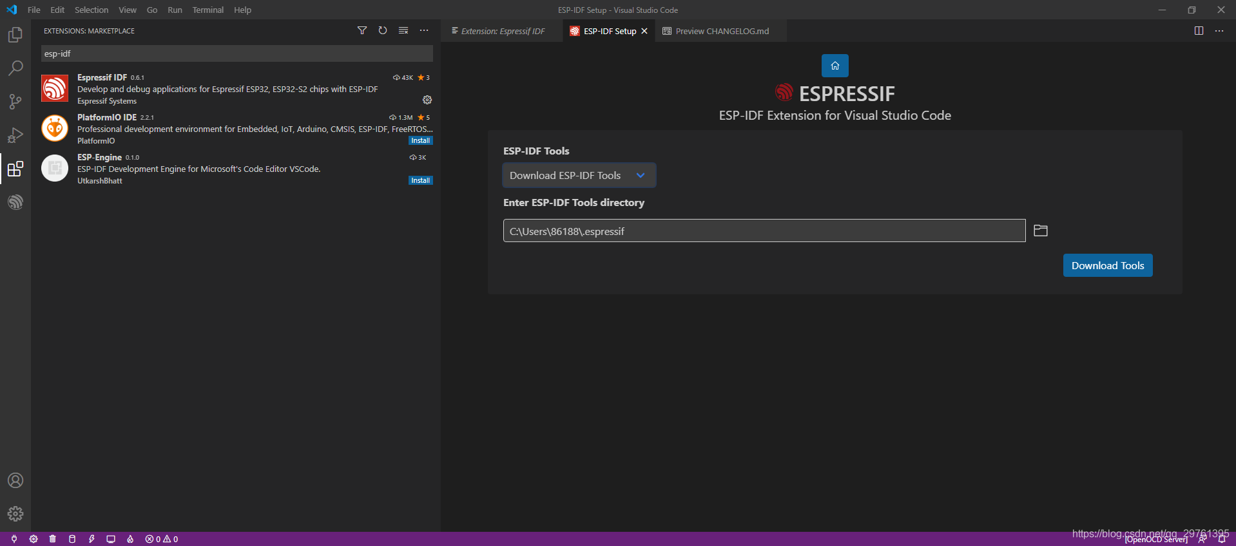Install the ESP-Engine extension
The width and height of the screenshot is (1236, 546).
(421, 180)
